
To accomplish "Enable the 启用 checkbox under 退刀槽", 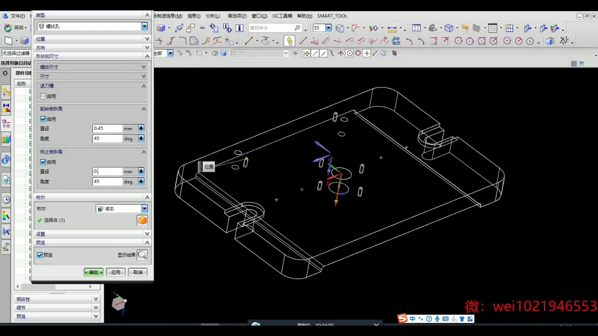I will coord(43,96).
